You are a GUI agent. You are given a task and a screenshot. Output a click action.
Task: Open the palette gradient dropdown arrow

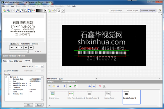46,11
